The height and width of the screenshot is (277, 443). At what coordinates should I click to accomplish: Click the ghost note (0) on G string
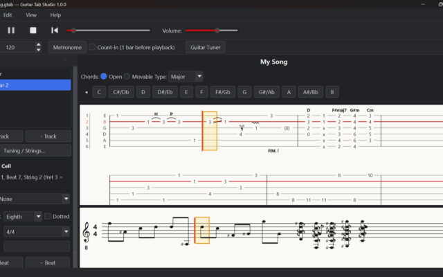click(x=287, y=128)
